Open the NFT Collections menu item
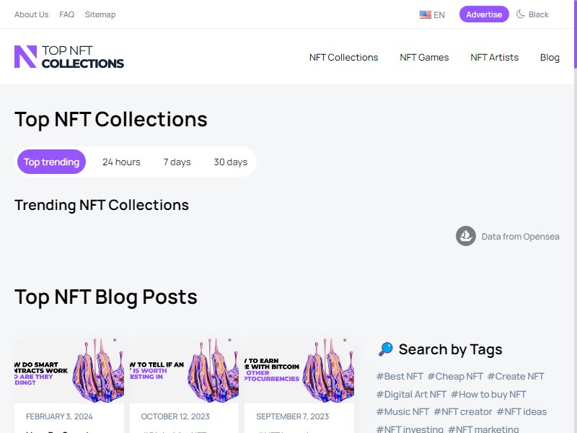The width and height of the screenshot is (577, 433). [344, 58]
